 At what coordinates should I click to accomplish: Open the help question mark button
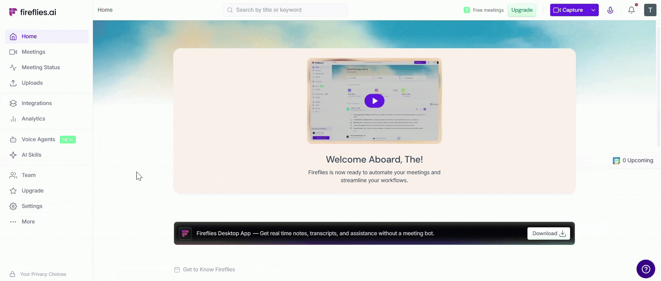[x=646, y=269]
